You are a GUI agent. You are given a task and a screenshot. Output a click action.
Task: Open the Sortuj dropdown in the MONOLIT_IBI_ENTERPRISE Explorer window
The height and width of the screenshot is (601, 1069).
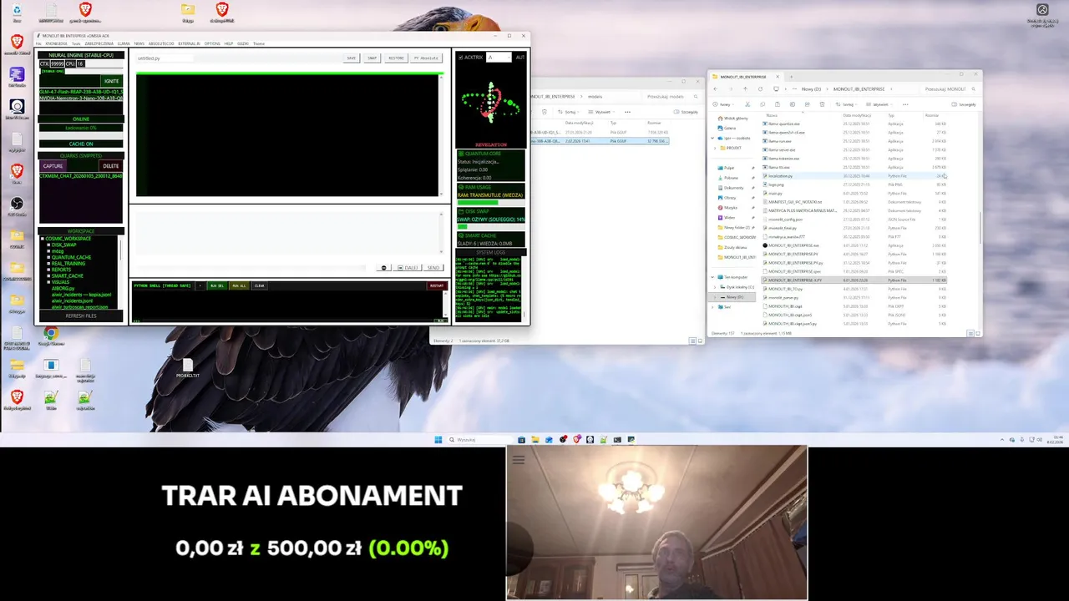(847, 104)
